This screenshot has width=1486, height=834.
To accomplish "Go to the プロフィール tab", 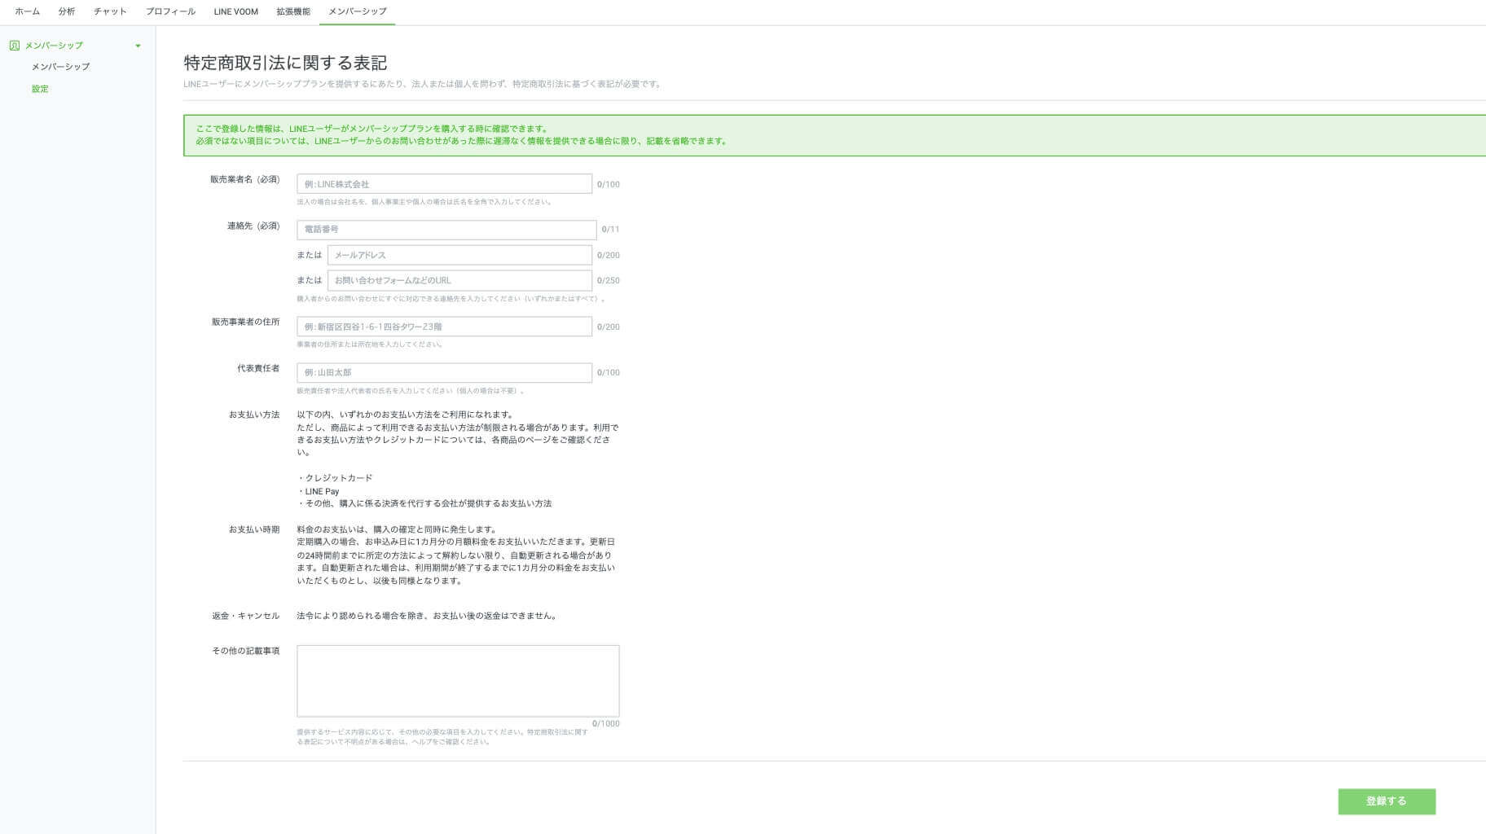I will [170, 11].
